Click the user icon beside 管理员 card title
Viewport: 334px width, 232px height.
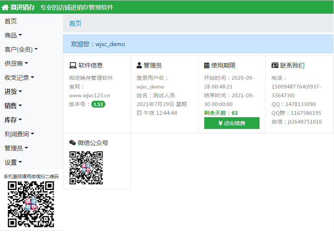(139, 65)
